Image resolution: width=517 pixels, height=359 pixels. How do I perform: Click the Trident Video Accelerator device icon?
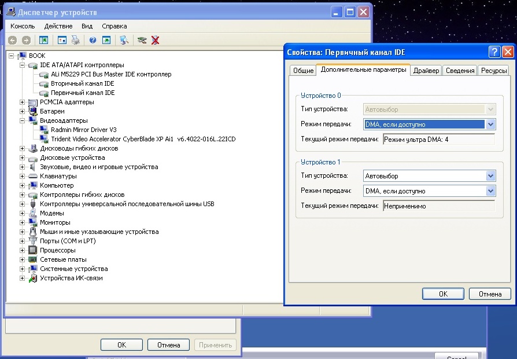click(45, 139)
